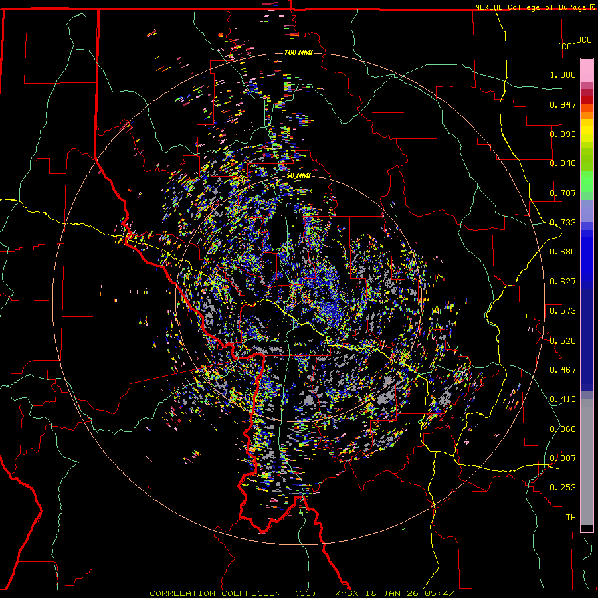Select the KMSX station identifier in footer
This screenshot has width=598, height=598.
(x=348, y=593)
